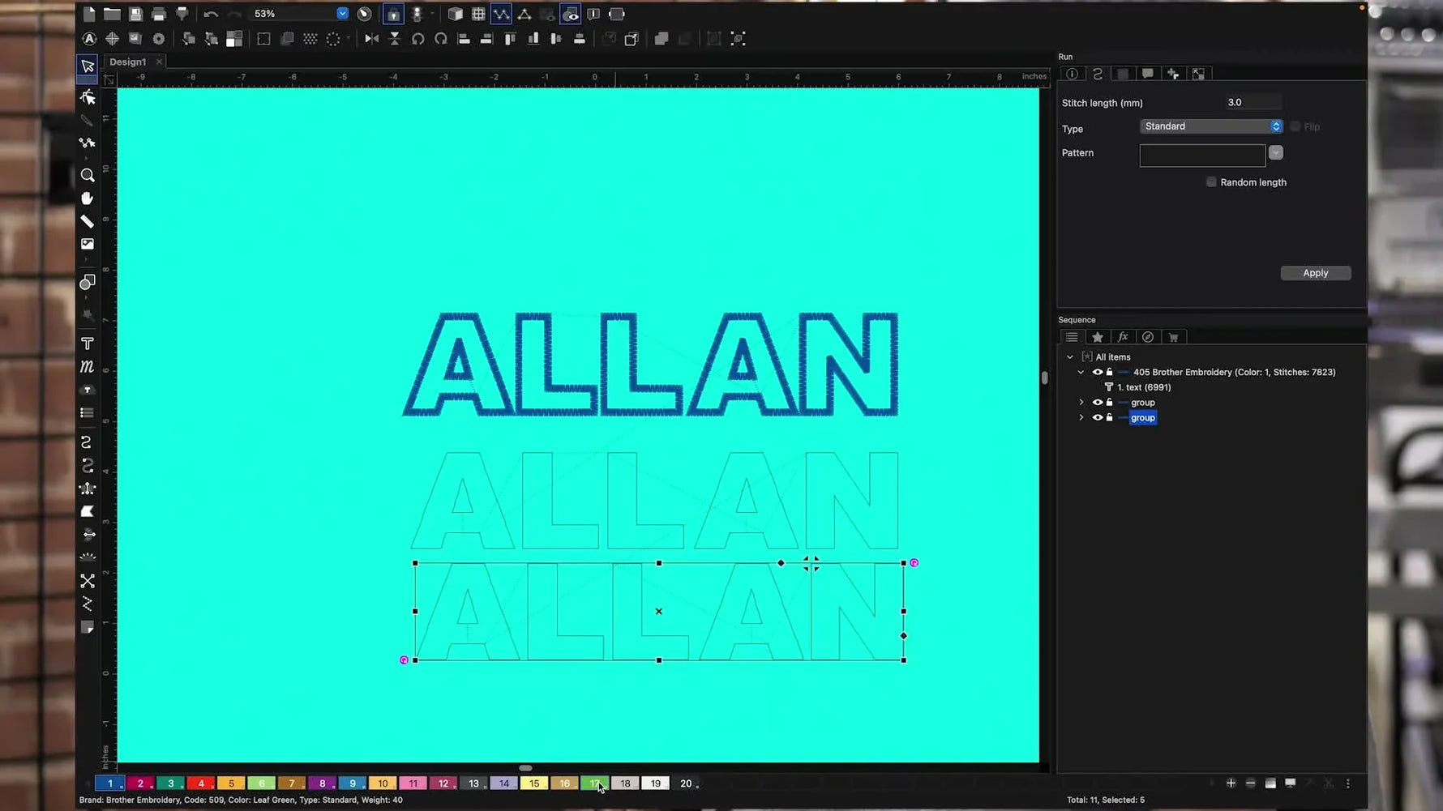Image resolution: width=1443 pixels, height=811 pixels.
Task: Collapse the All items tree node
Action: pos(1070,357)
